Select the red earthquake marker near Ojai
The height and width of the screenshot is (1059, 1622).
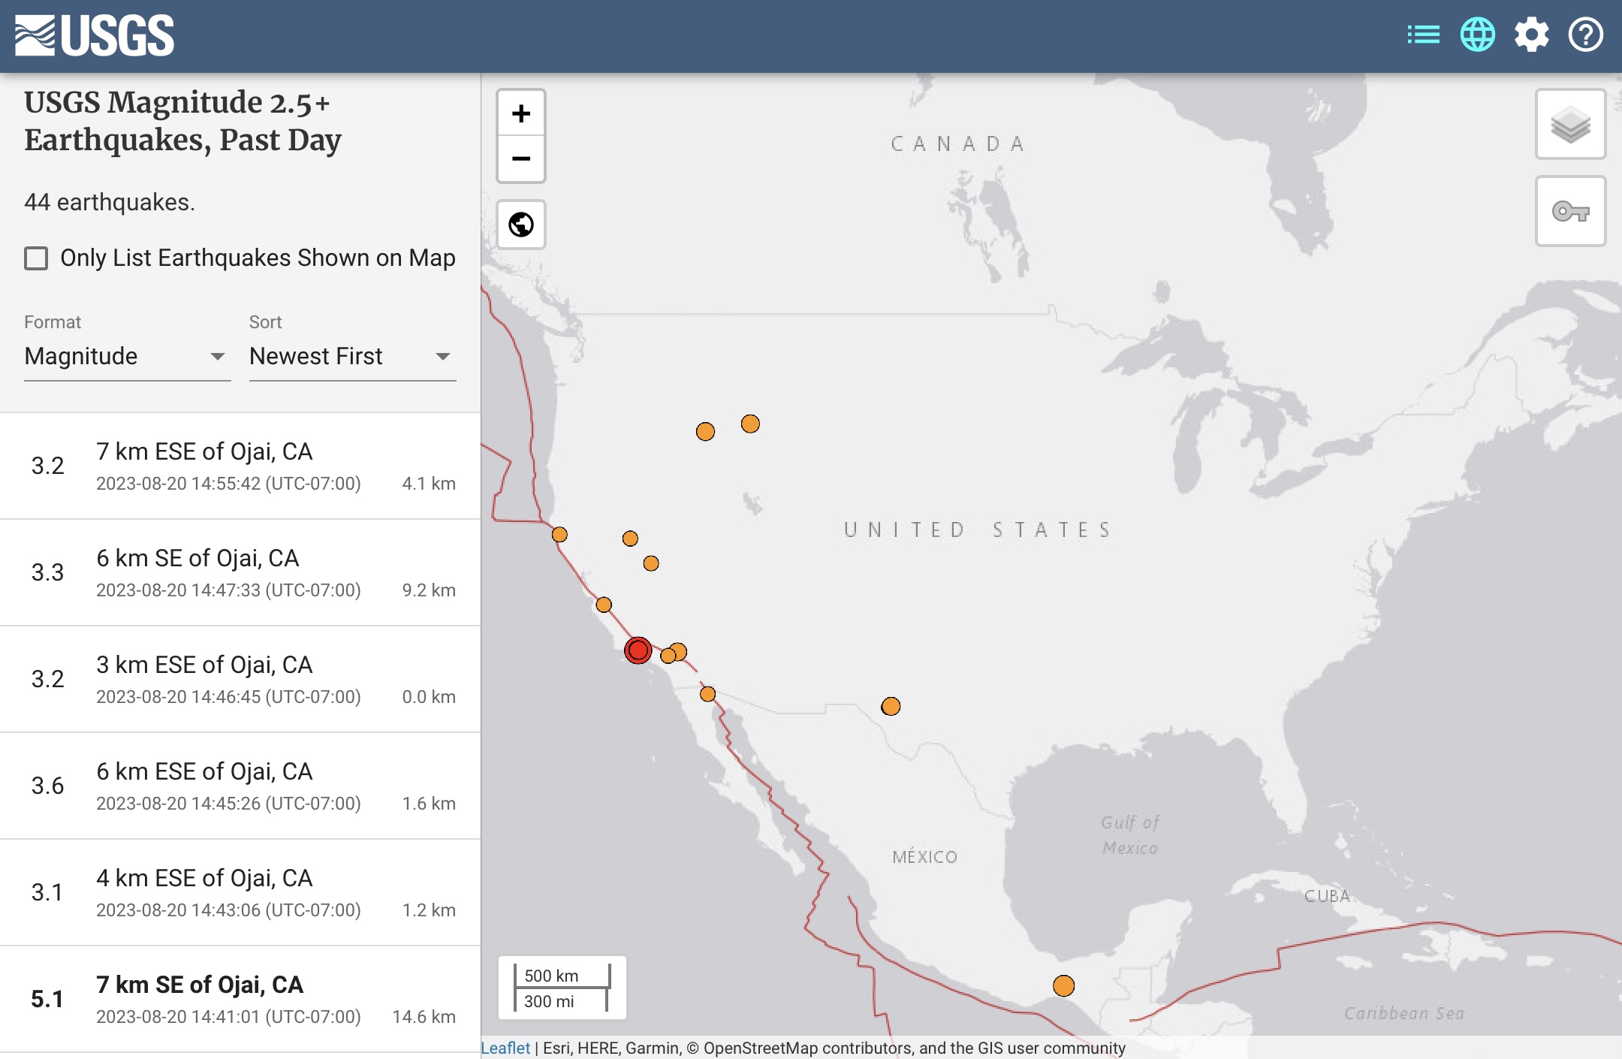[638, 650]
